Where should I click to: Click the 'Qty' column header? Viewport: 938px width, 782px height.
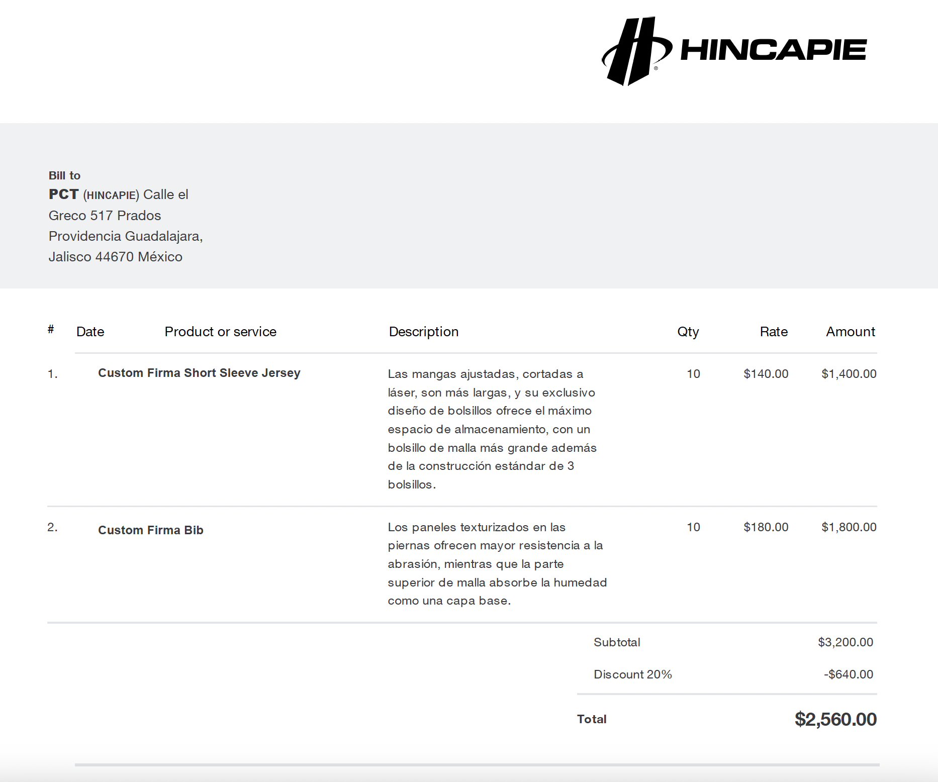point(688,332)
